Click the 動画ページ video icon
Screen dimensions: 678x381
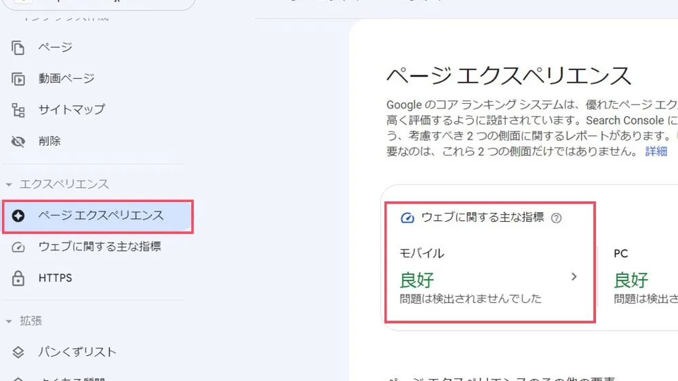pyautogui.click(x=18, y=79)
